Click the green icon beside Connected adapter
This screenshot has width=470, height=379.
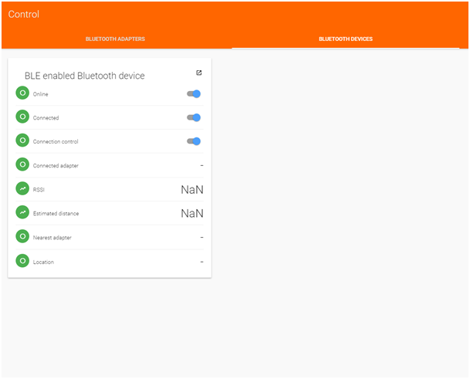22,164
